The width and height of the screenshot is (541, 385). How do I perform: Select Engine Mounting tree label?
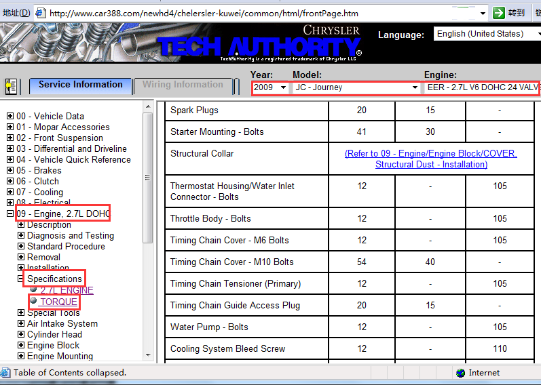click(60, 356)
